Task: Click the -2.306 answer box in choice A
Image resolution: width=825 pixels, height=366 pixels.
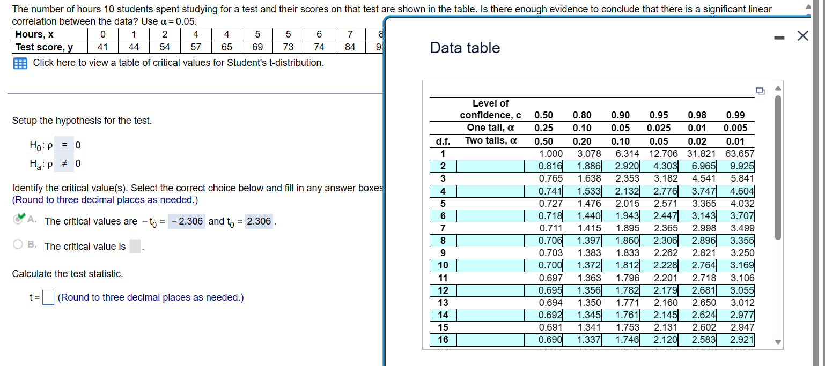Action: (186, 221)
